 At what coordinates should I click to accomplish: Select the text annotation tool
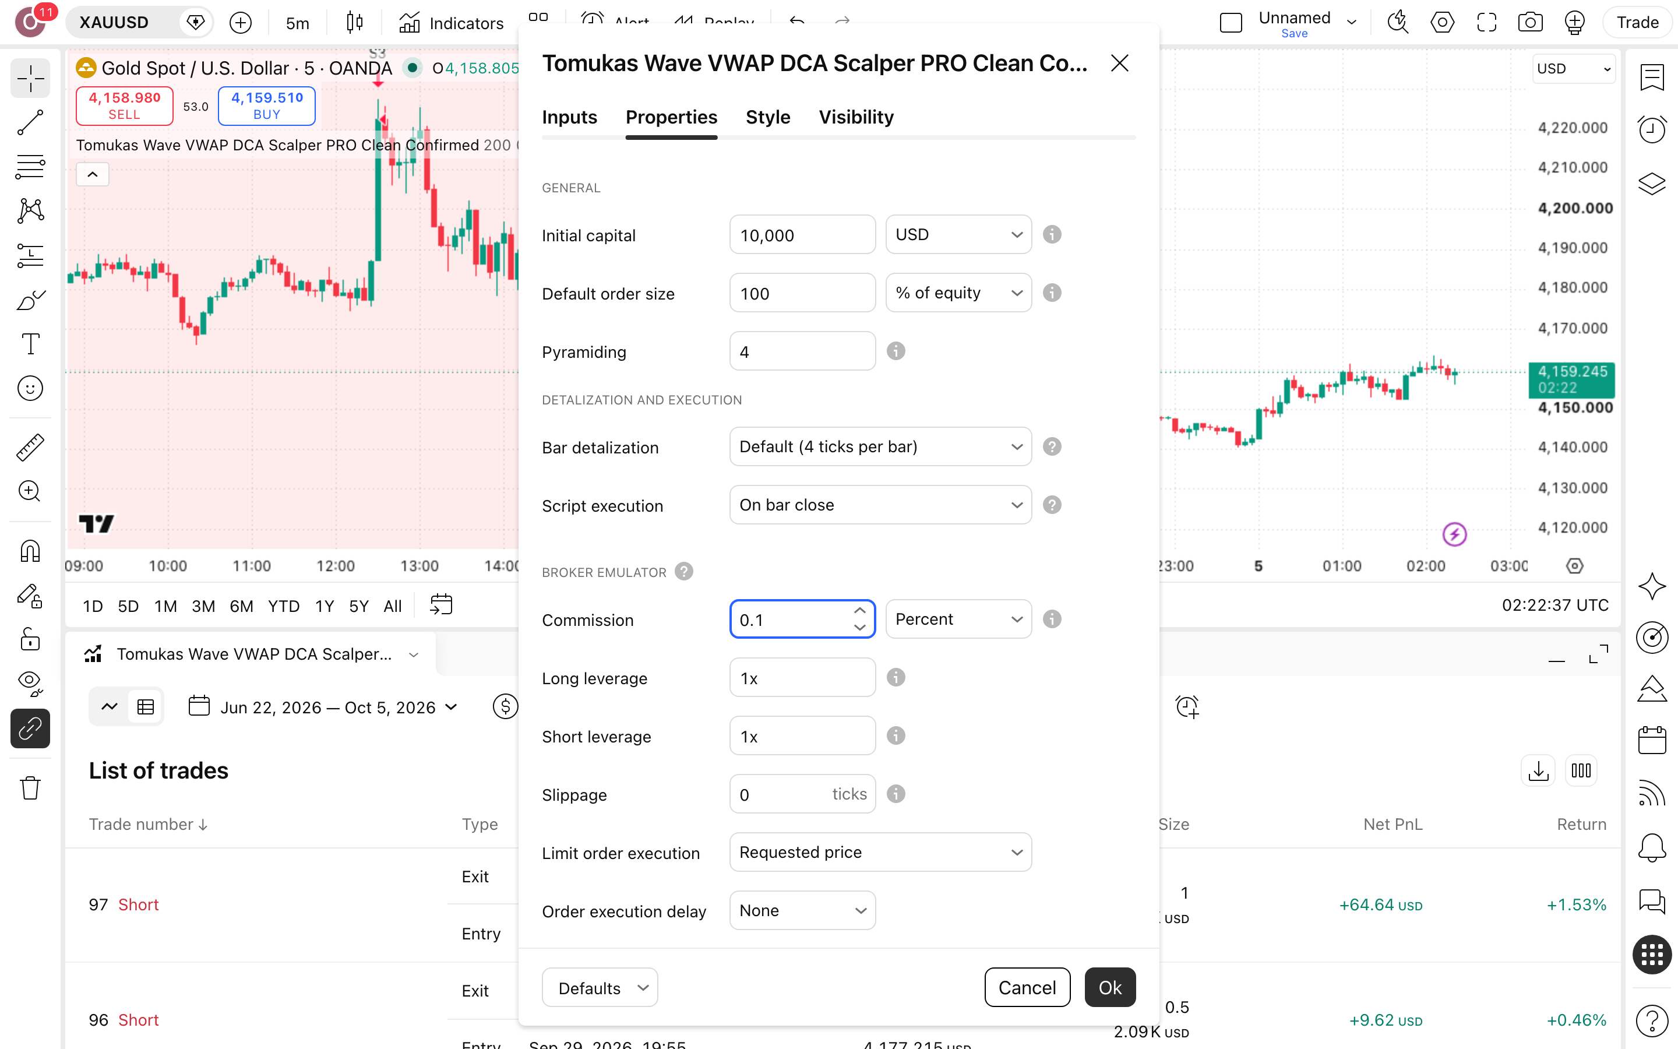tap(30, 344)
